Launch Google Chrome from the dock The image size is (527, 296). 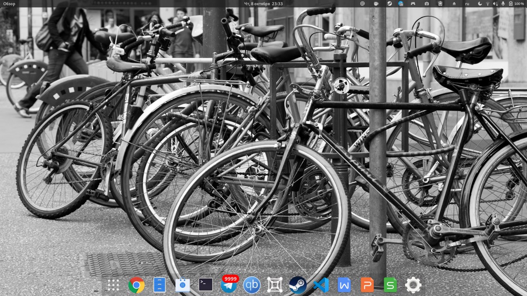coord(136,285)
